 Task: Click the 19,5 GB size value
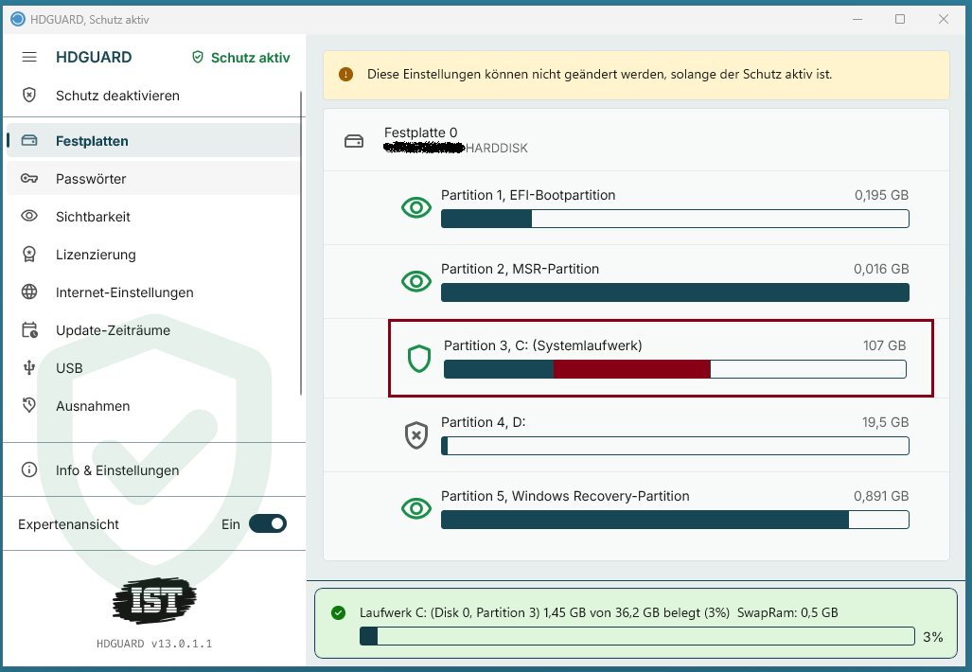point(885,422)
